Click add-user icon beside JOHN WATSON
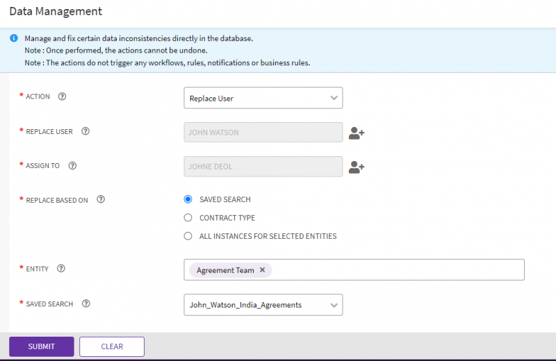Screen dimensions: 556x361 pyautogui.click(x=357, y=133)
